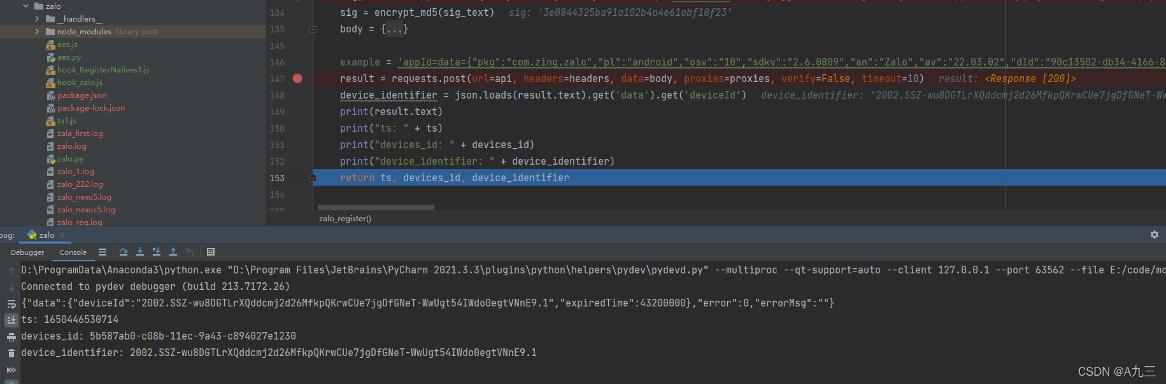1166x384 pixels.
Task: Switch to the Debugger tab
Action: pyautogui.click(x=27, y=252)
